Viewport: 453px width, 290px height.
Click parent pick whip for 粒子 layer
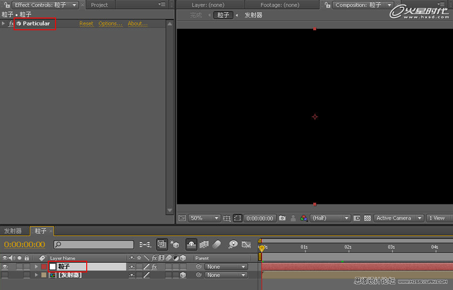tap(199, 267)
